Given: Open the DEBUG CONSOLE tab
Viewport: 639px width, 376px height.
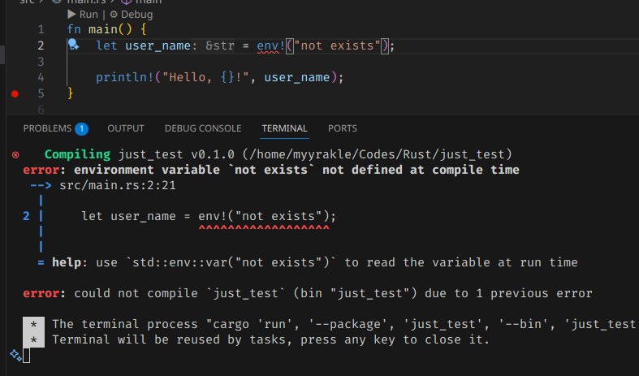Looking at the screenshot, I should (202, 128).
